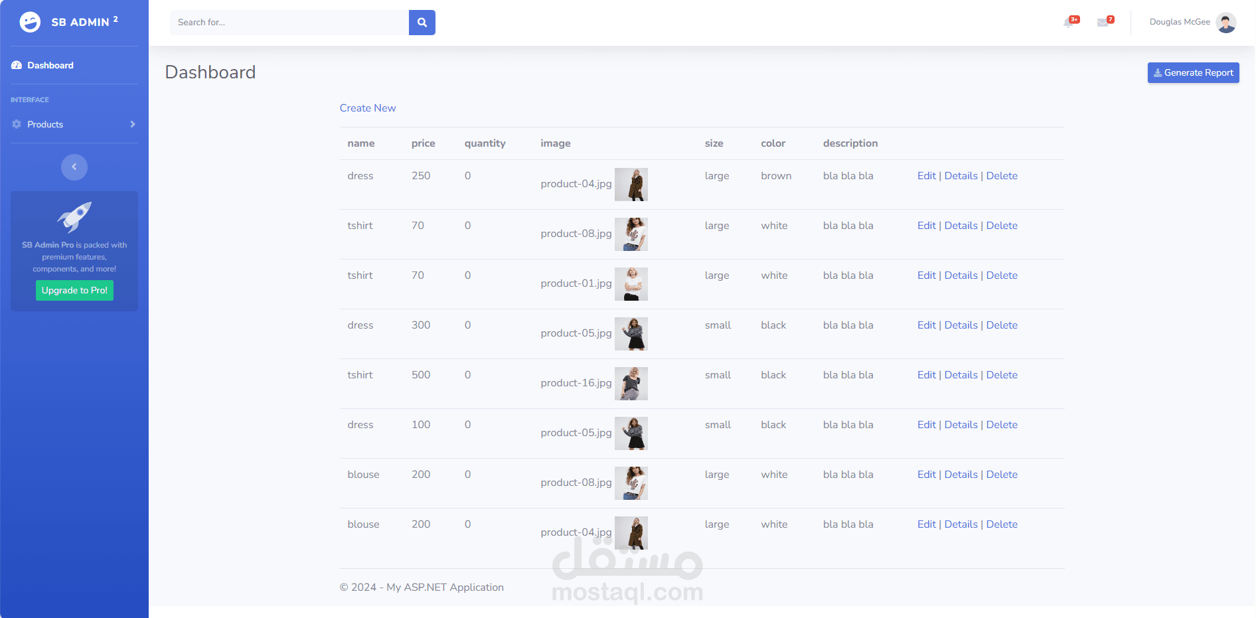Click the download icon inside Generate Report

[x=1158, y=72]
